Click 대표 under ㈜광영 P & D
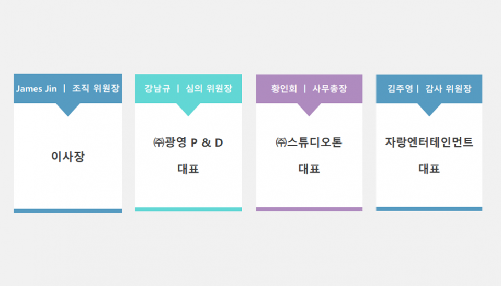This screenshot has width=501, height=286. (x=188, y=169)
